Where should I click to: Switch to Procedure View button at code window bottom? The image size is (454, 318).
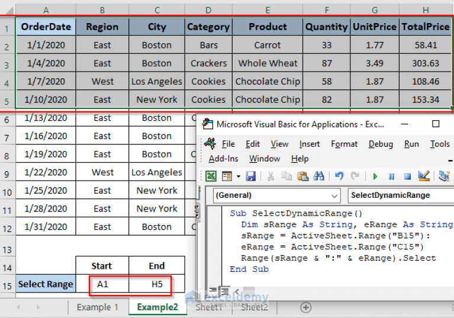click(213, 290)
